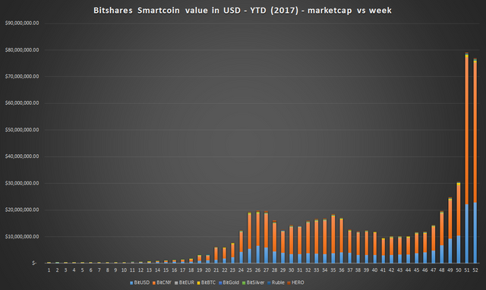Select the Ruble legend label

point(278,282)
